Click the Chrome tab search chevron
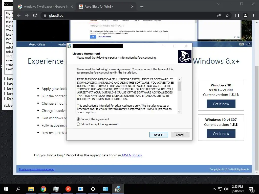Screen dimensions: 259x194 click(x=218, y=4)
